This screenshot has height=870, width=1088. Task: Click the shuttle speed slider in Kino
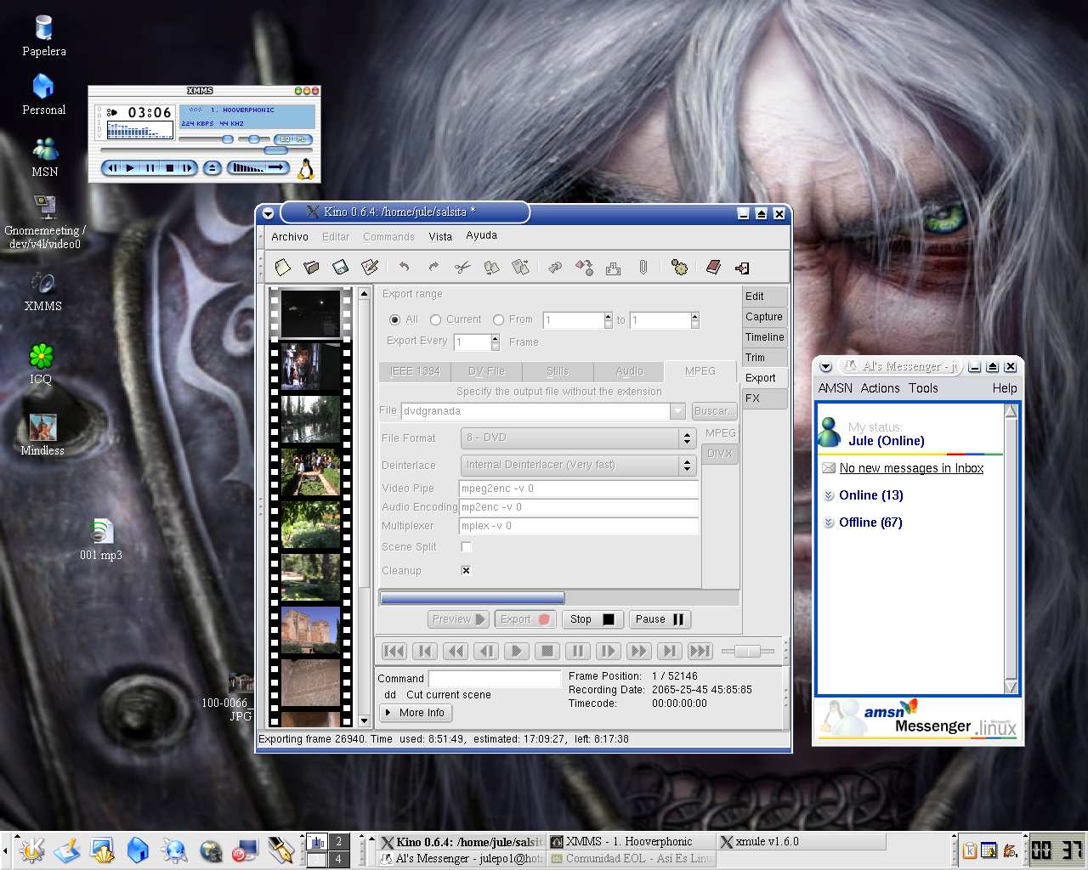click(747, 652)
